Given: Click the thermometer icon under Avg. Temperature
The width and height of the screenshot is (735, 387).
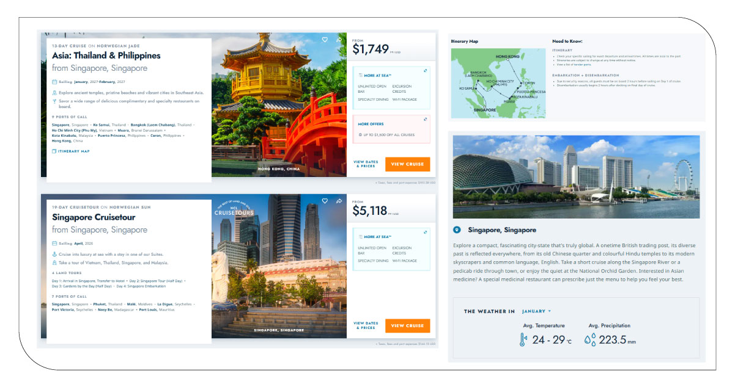Looking at the screenshot, I should click(x=522, y=340).
